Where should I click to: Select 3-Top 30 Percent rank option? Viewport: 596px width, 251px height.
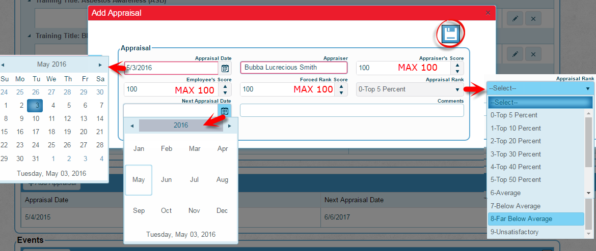coord(516,154)
